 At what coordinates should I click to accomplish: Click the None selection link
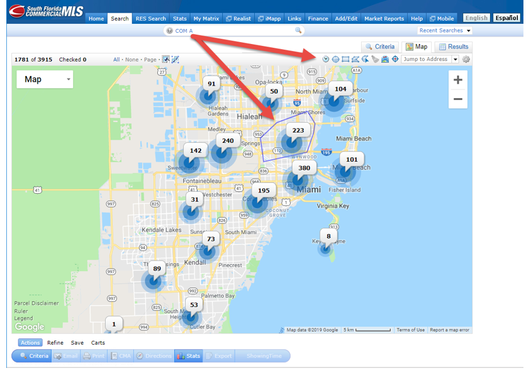pos(131,60)
